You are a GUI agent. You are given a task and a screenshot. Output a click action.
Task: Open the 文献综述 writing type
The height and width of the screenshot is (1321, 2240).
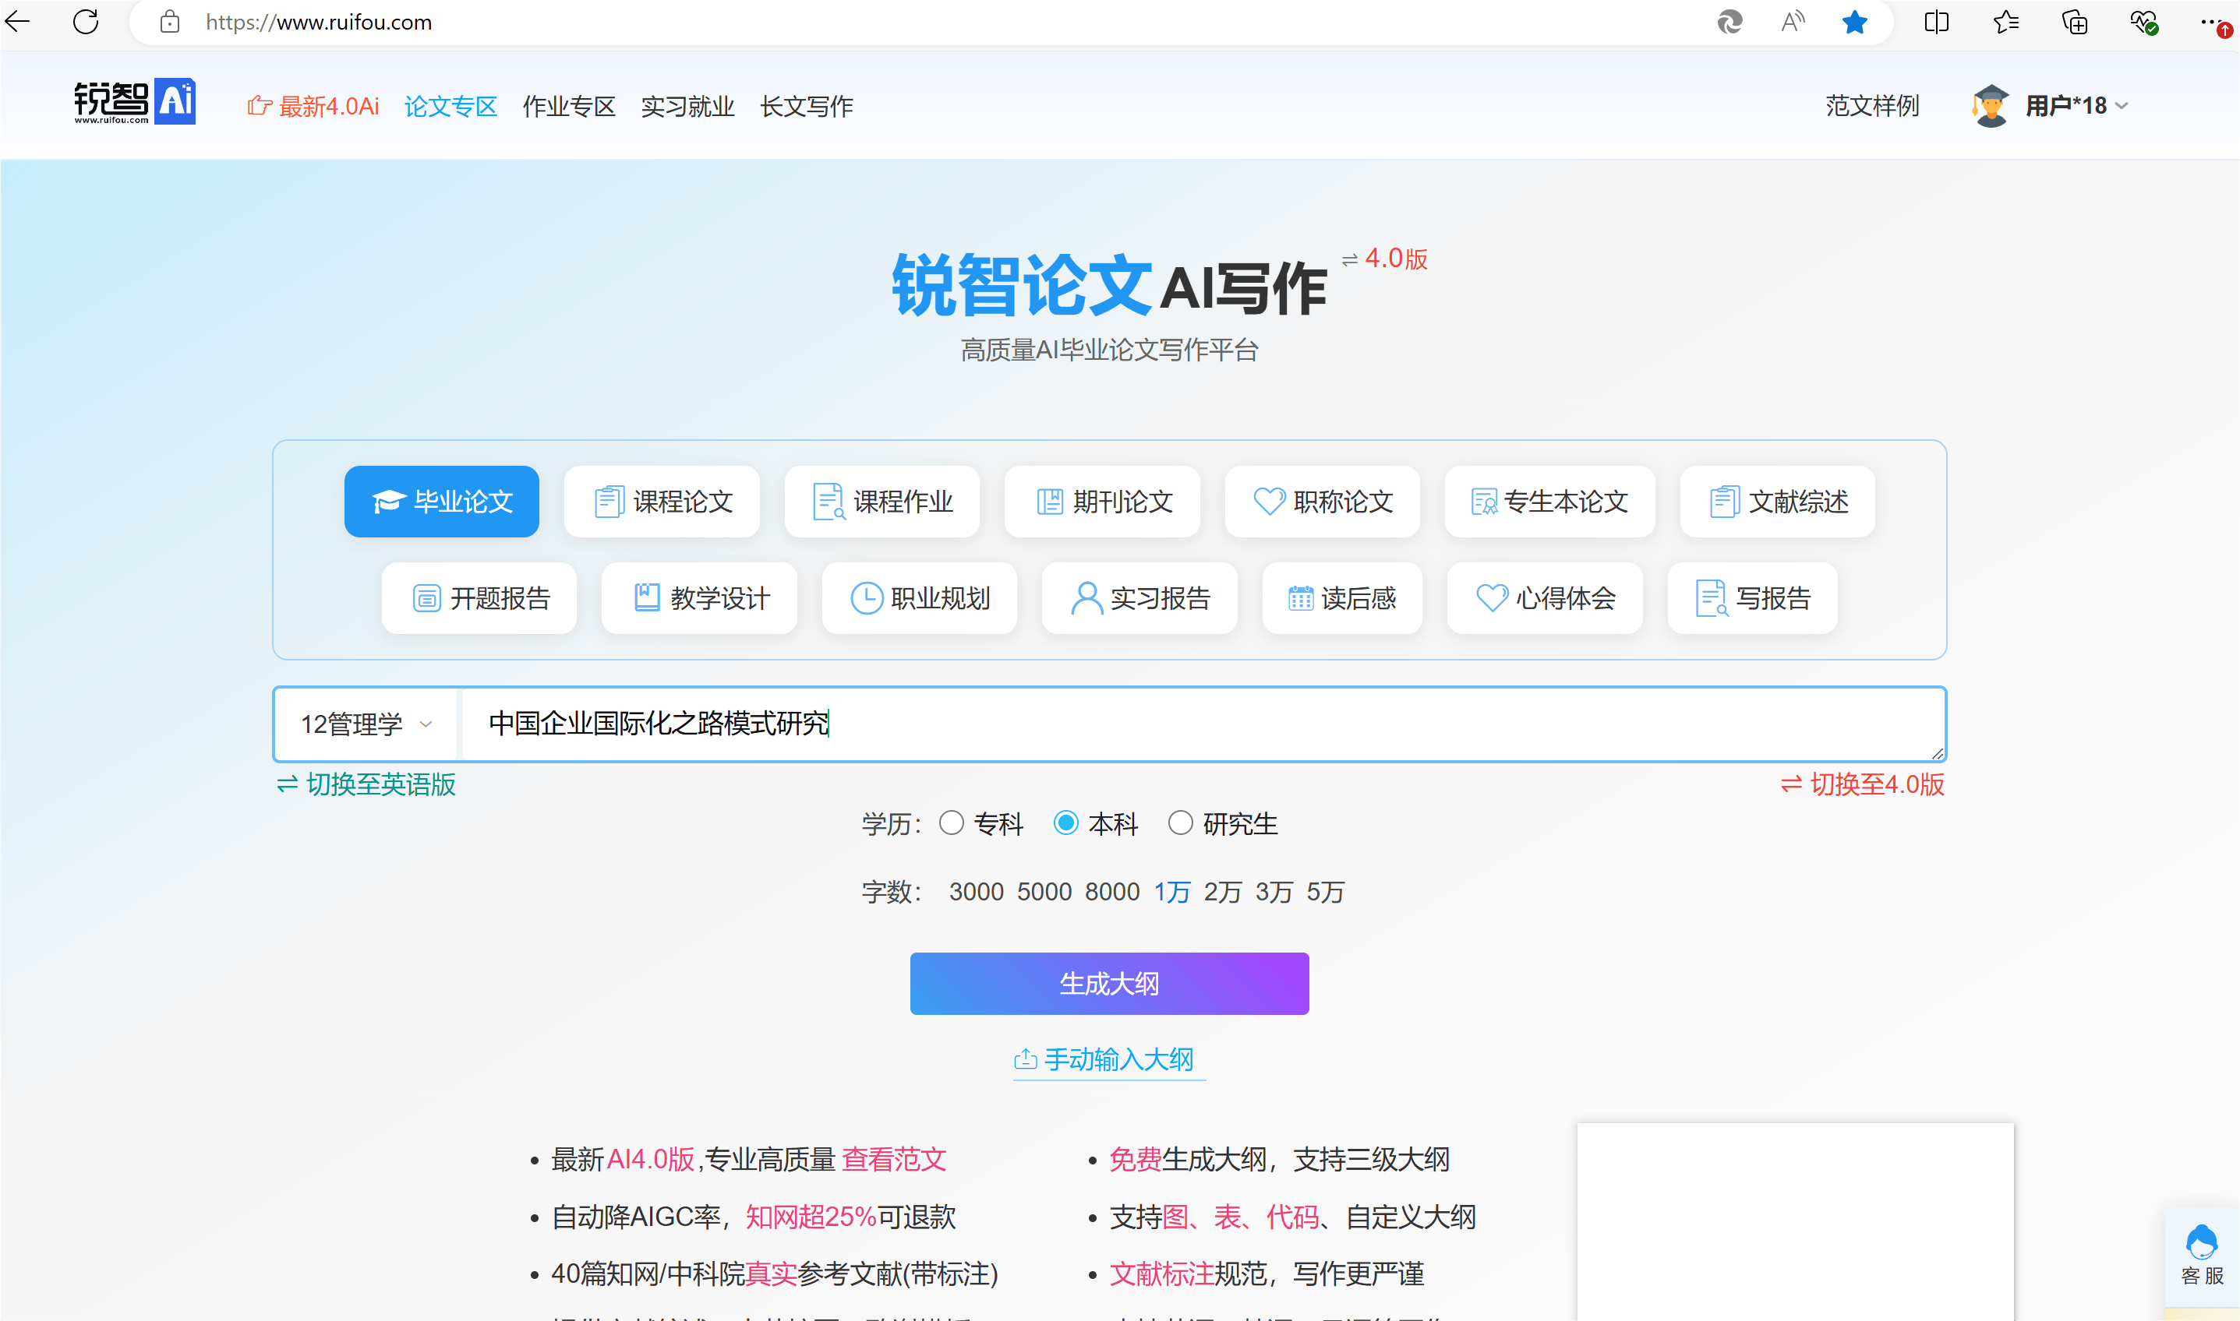pyautogui.click(x=1776, y=501)
